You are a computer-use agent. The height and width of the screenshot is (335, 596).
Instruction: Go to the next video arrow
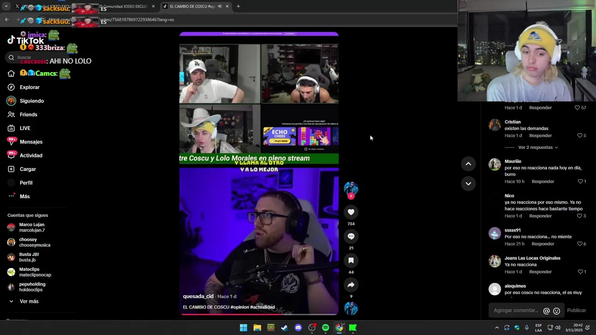(x=468, y=184)
